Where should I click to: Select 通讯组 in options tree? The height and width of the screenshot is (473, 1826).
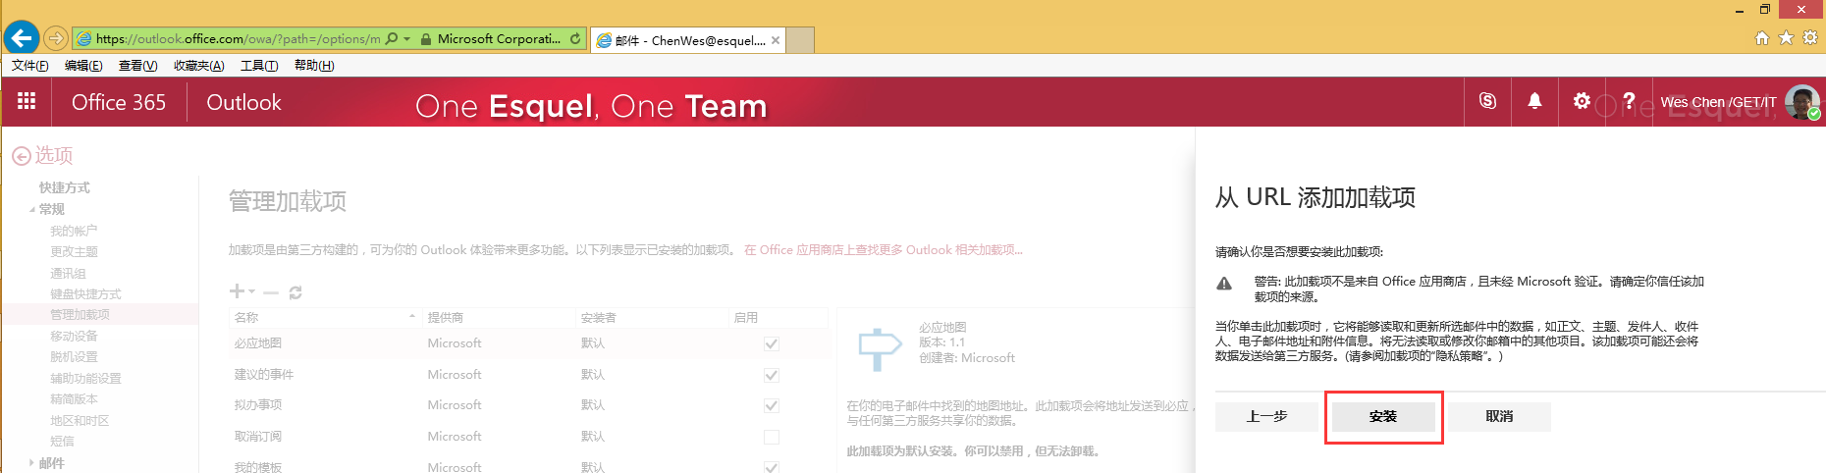68,274
